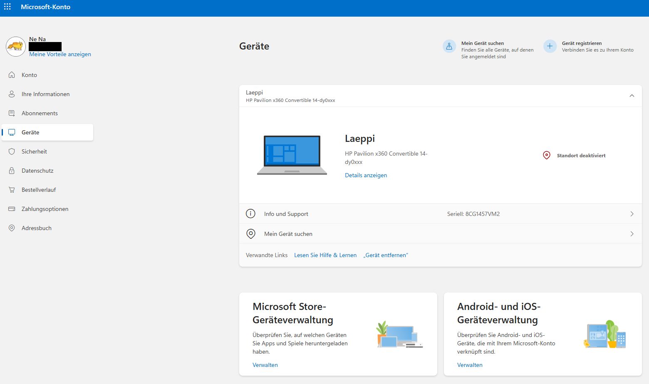Click the Details anzeigen link
649x384 pixels.
pyautogui.click(x=366, y=175)
